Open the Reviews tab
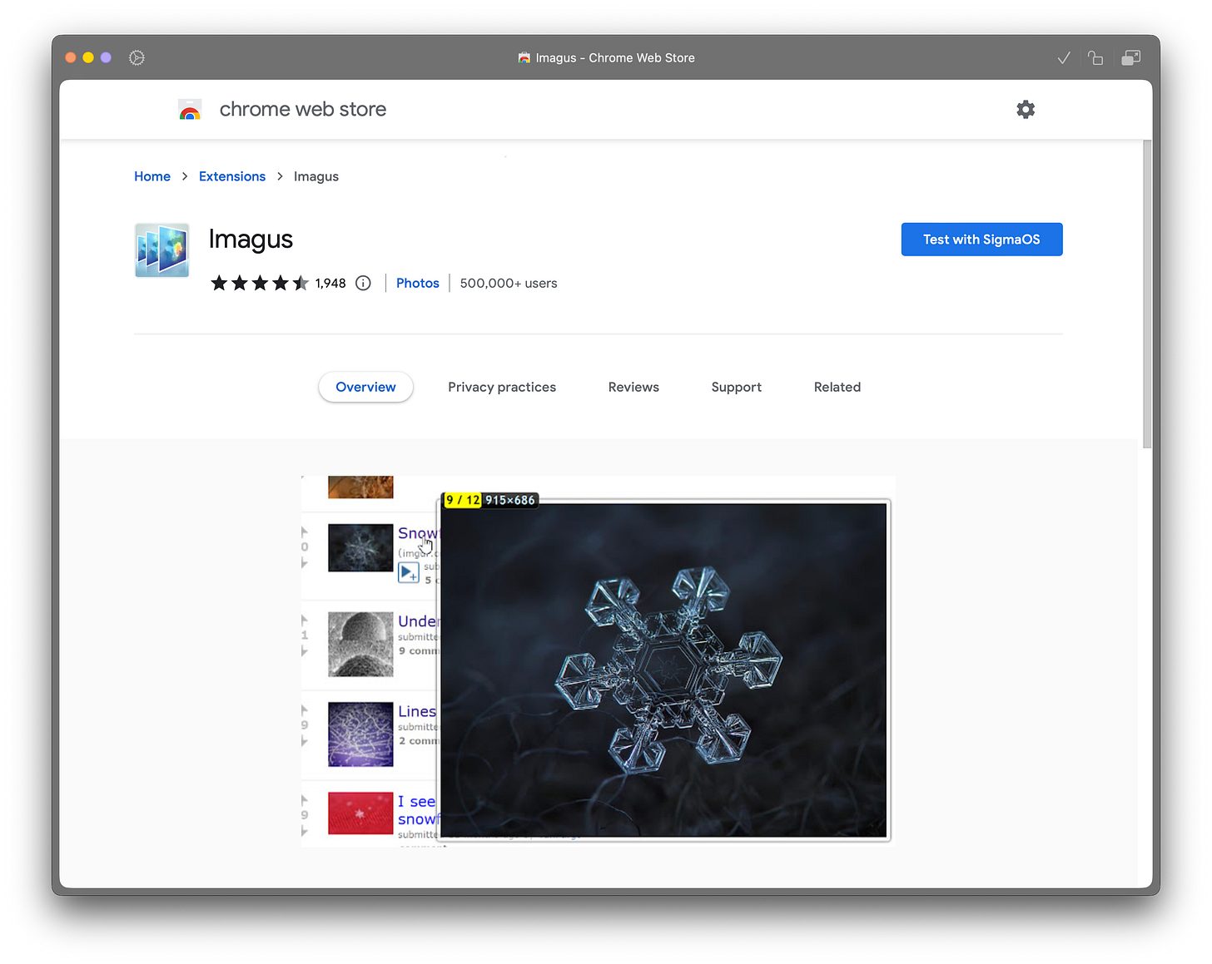 click(633, 387)
